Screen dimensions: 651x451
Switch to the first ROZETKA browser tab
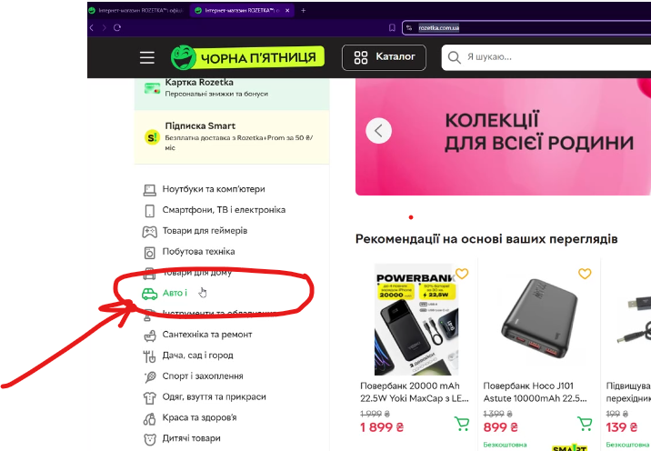tap(137, 10)
